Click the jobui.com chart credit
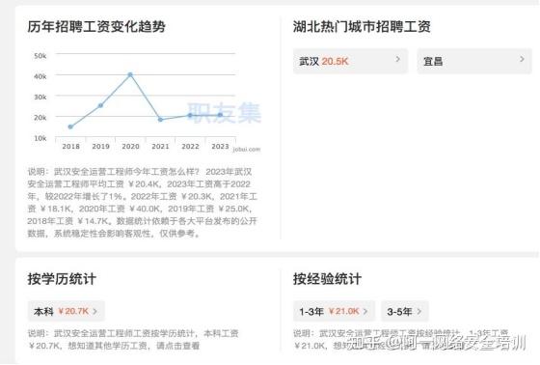 [x=247, y=150]
